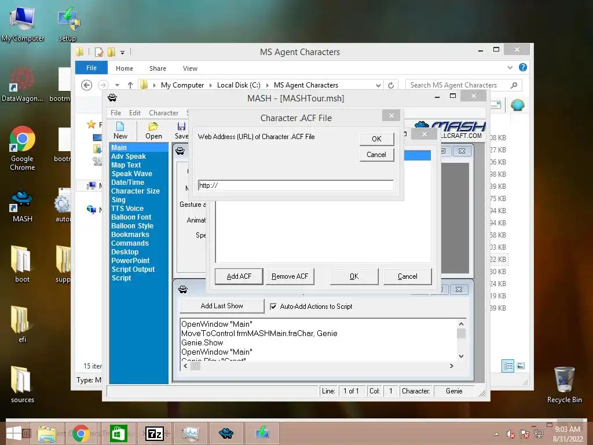Viewport: 593px width, 445px height.
Task: Open the View ribbon tab
Action: (x=190, y=68)
